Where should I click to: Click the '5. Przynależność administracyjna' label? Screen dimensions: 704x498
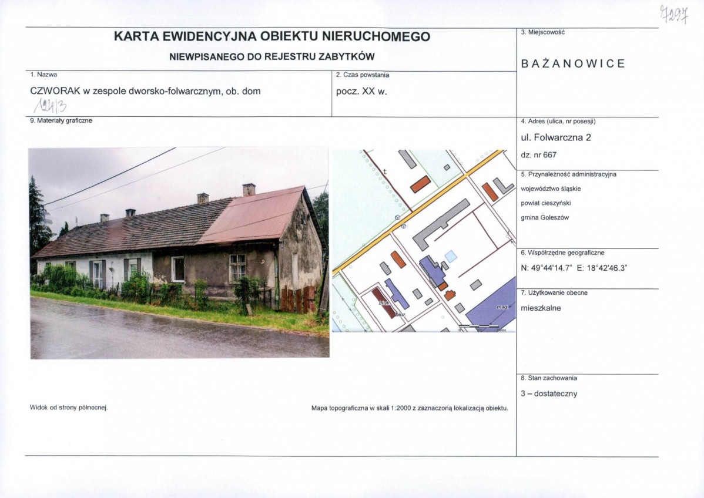click(x=568, y=174)
